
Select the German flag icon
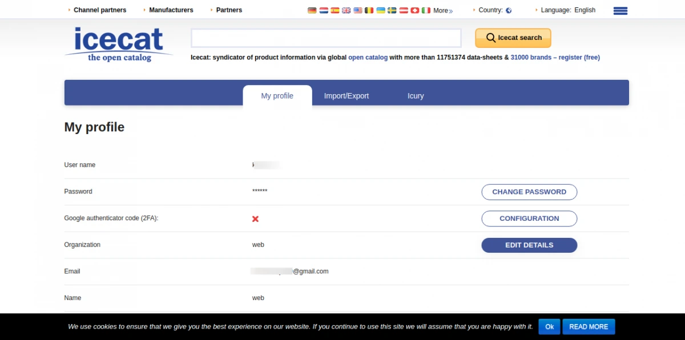tap(312, 10)
